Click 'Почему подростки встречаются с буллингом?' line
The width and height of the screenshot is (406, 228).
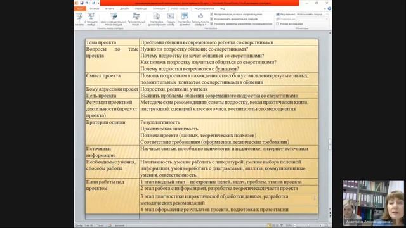189,69
